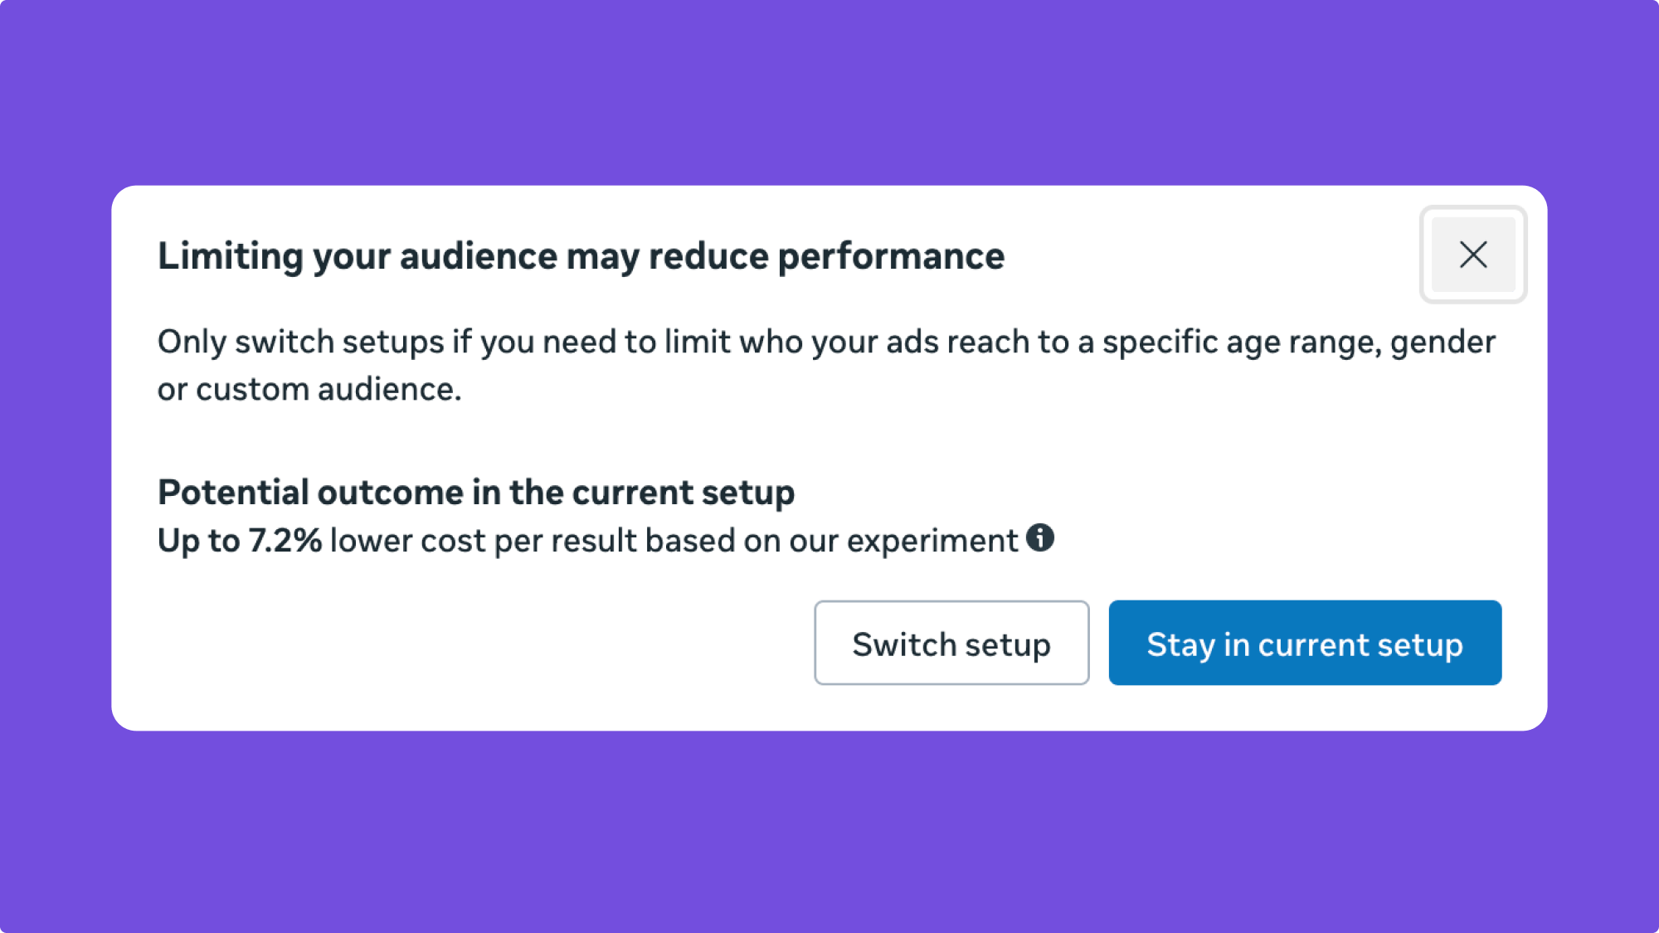Click the word 'experiment' beside info icon
Image resolution: width=1659 pixels, height=933 pixels.
pyautogui.click(x=932, y=541)
